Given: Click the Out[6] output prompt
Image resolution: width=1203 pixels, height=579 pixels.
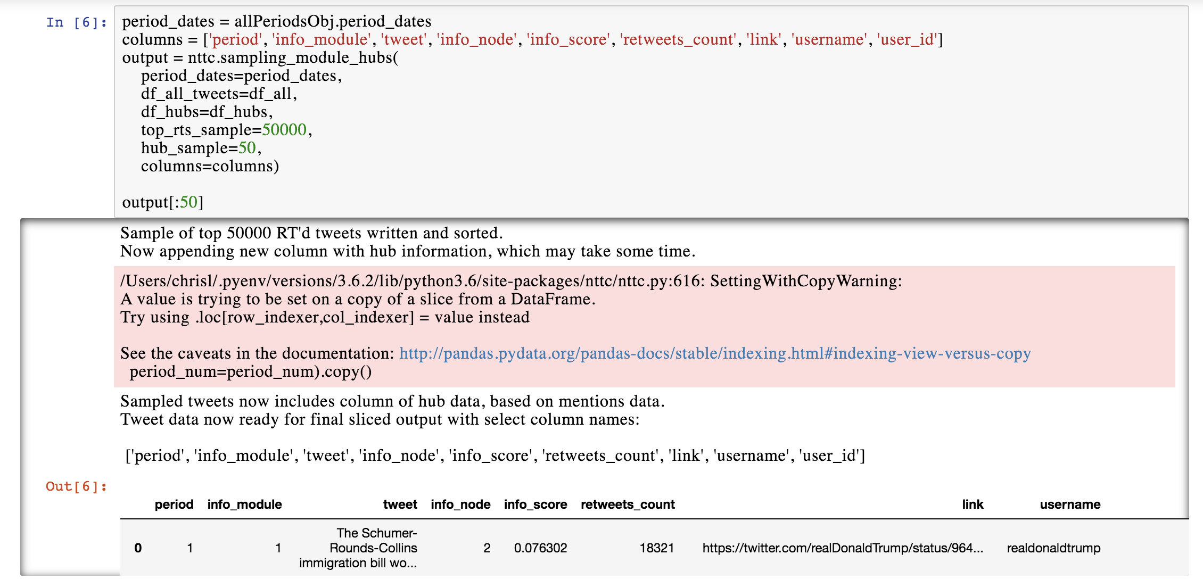Looking at the screenshot, I should (x=76, y=486).
